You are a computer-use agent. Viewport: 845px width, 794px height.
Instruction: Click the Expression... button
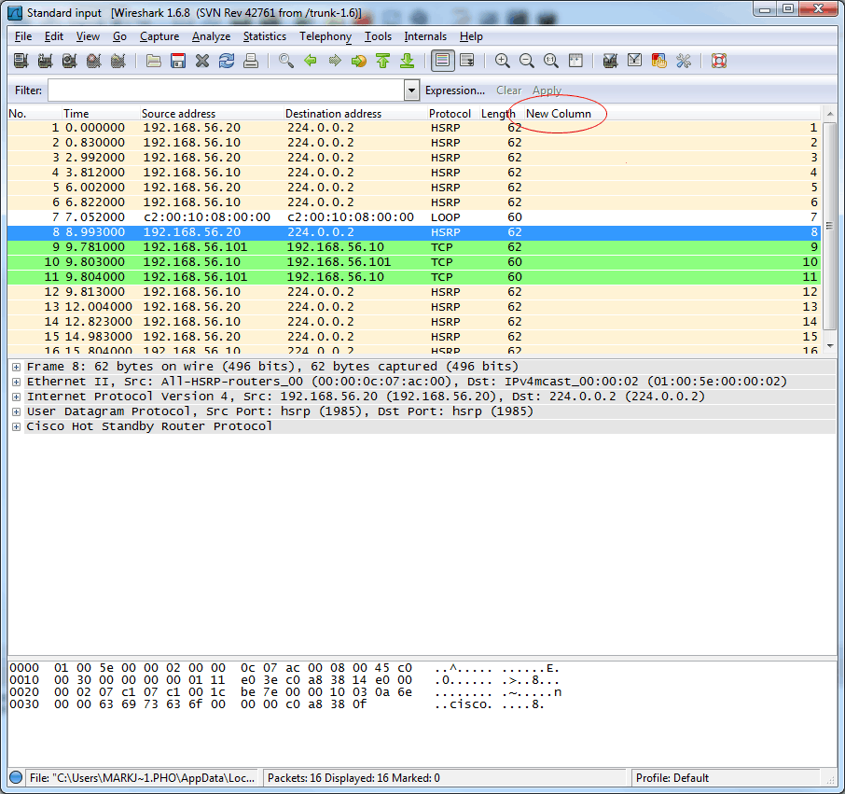455,91
